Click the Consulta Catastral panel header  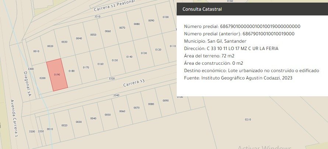click(x=252, y=9)
